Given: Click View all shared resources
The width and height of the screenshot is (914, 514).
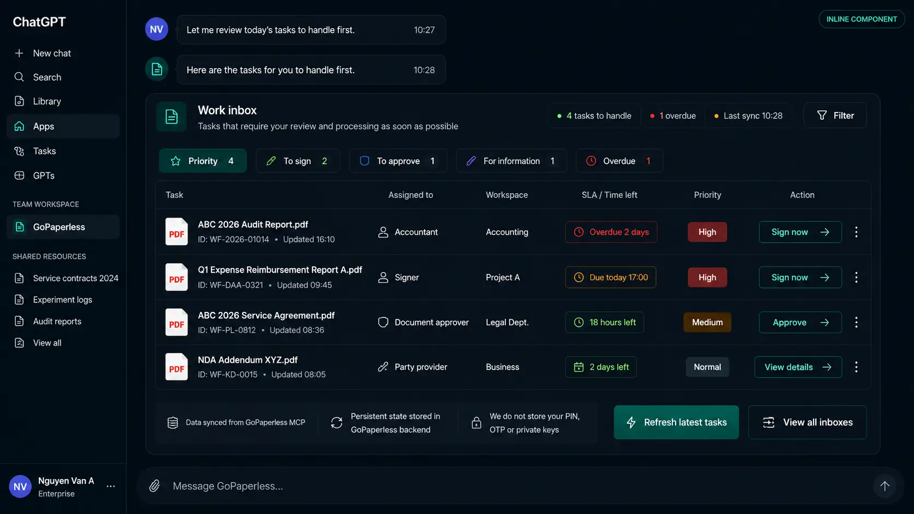Looking at the screenshot, I should 38,342.
